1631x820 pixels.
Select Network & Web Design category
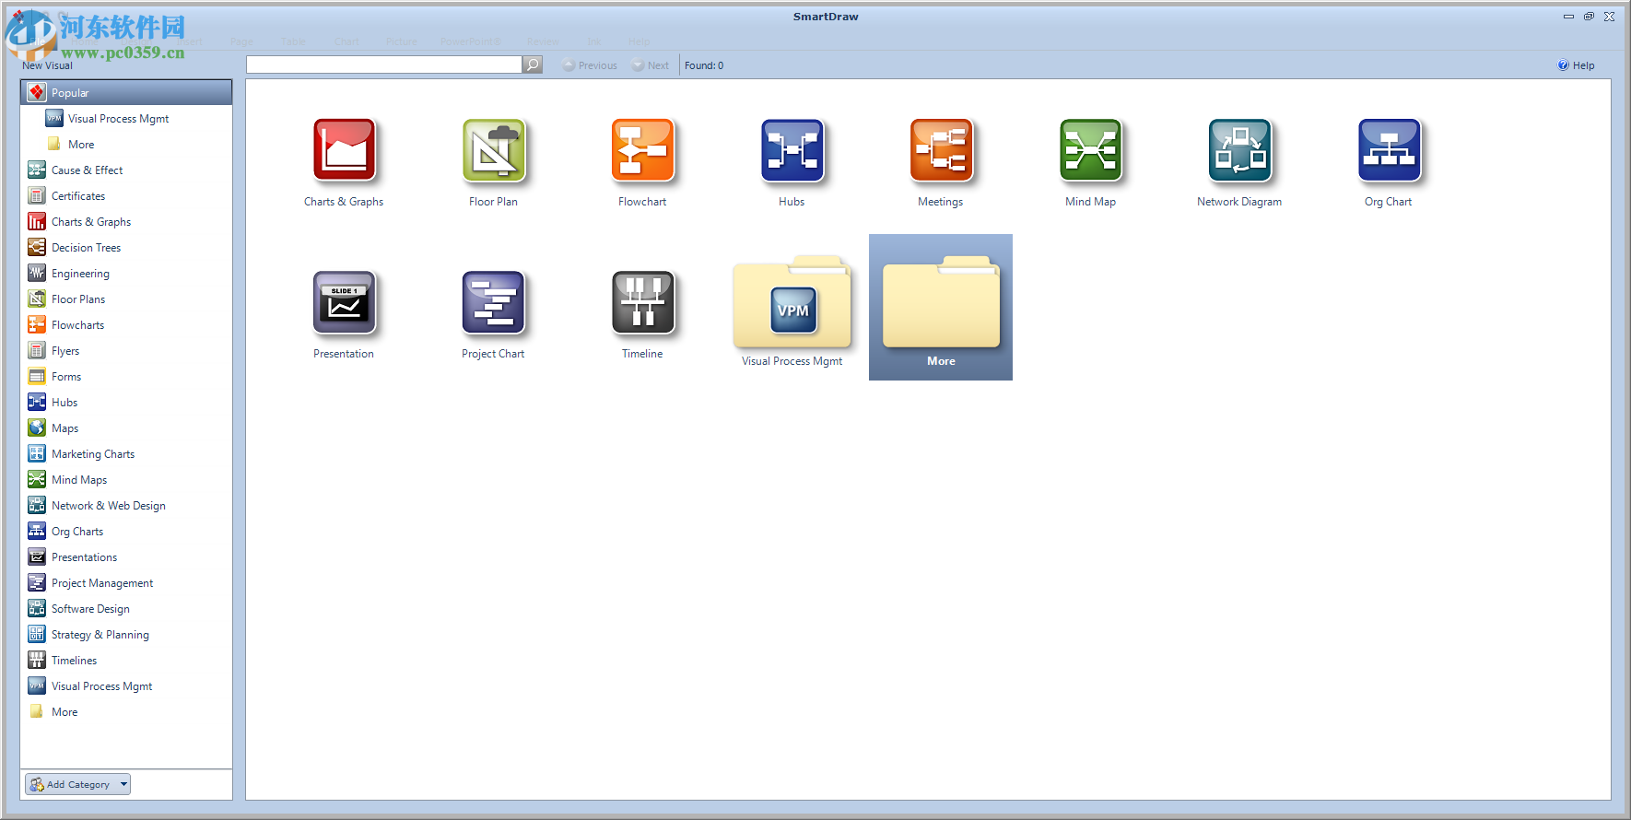(x=109, y=506)
